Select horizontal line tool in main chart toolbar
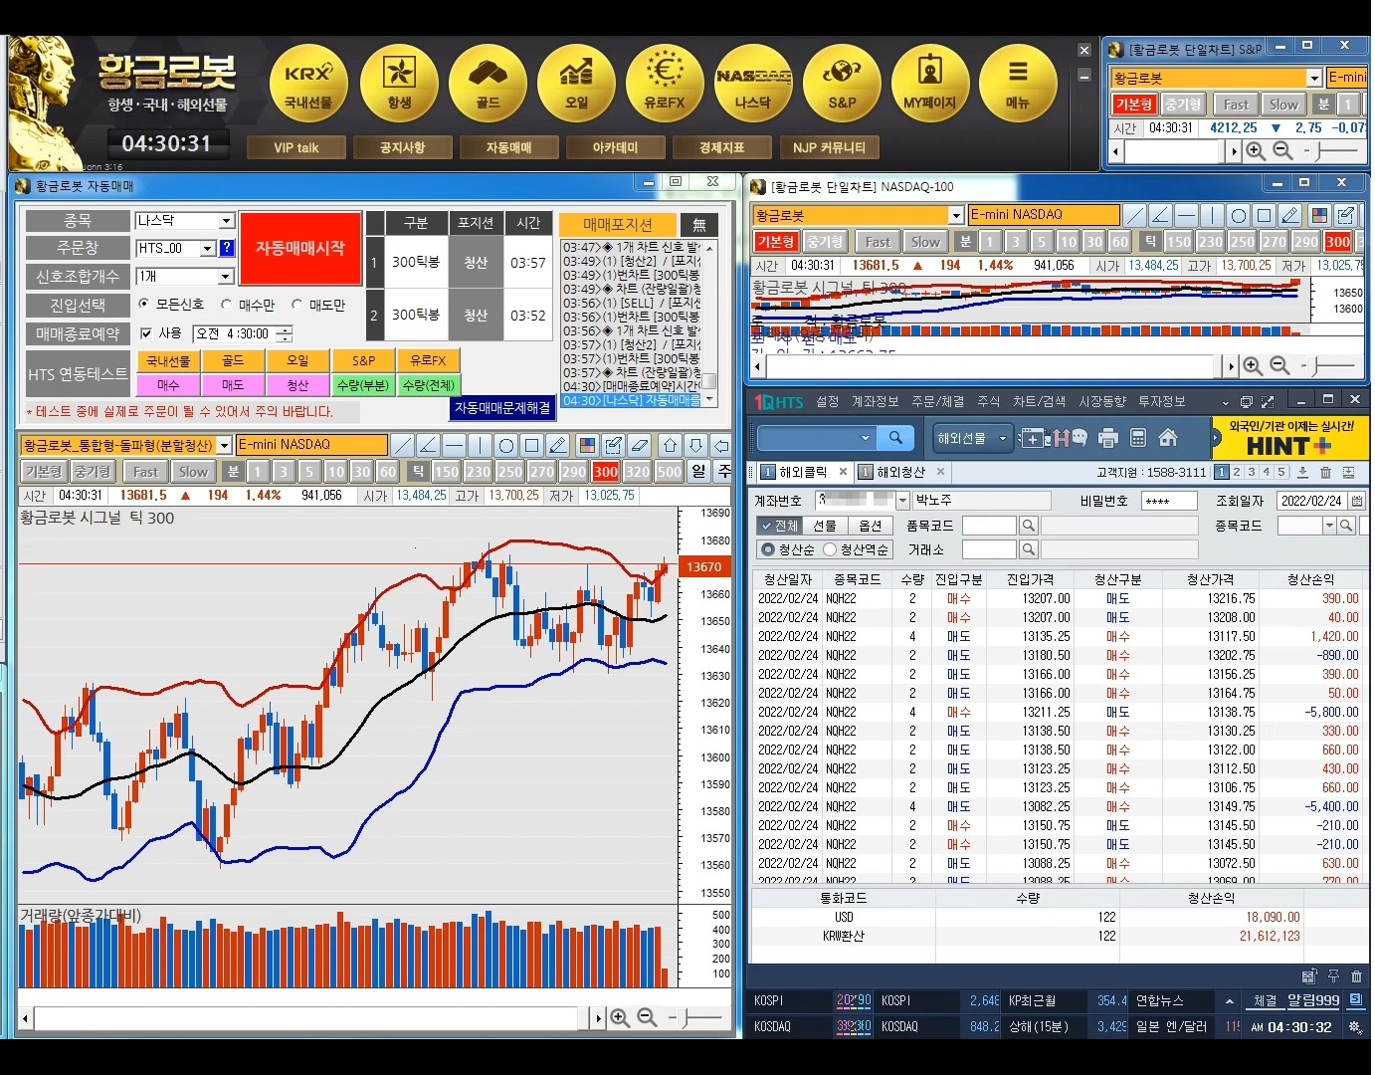 [x=454, y=445]
